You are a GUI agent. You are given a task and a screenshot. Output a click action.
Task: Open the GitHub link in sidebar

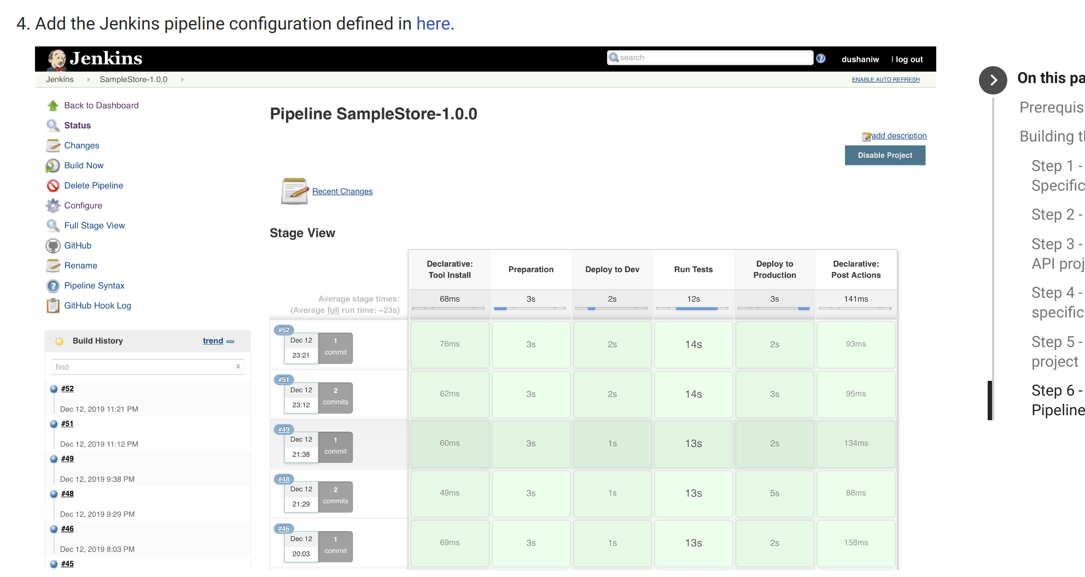click(78, 246)
